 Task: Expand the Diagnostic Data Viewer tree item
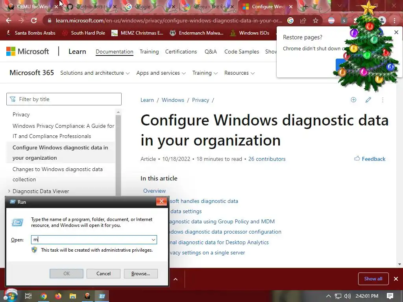point(9,191)
